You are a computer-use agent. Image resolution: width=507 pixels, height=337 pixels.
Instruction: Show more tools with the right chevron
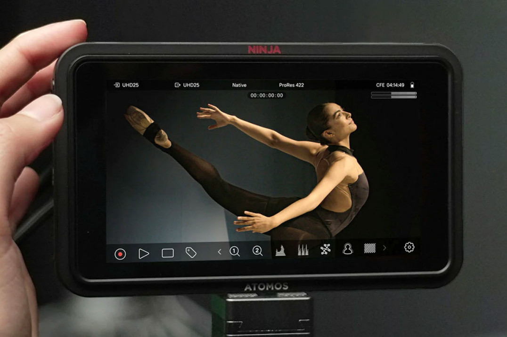click(x=385, y=248)
